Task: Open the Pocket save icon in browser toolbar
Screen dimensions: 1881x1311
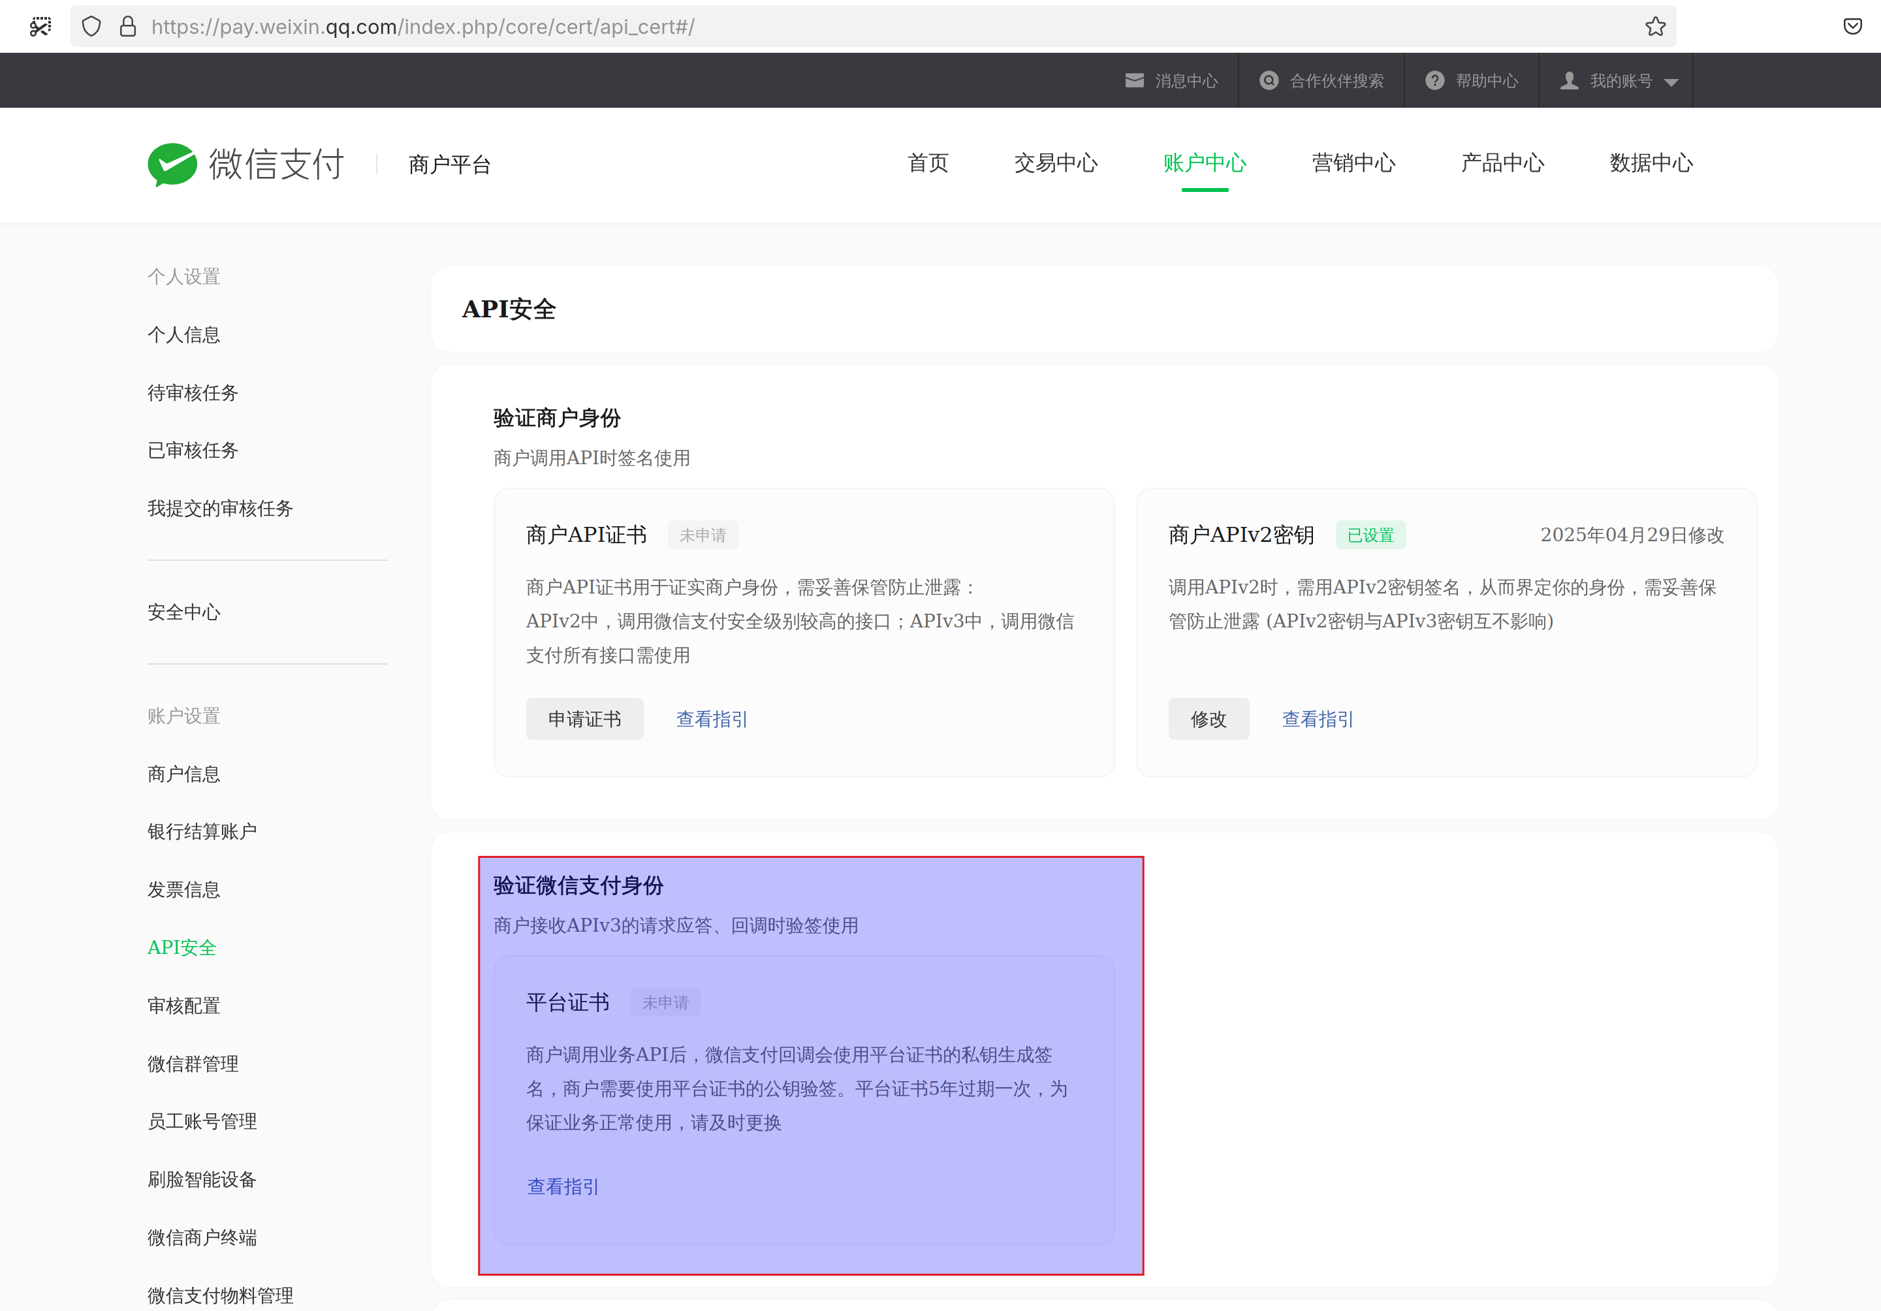Action: pyautogui.click(x=1852, y=26)
